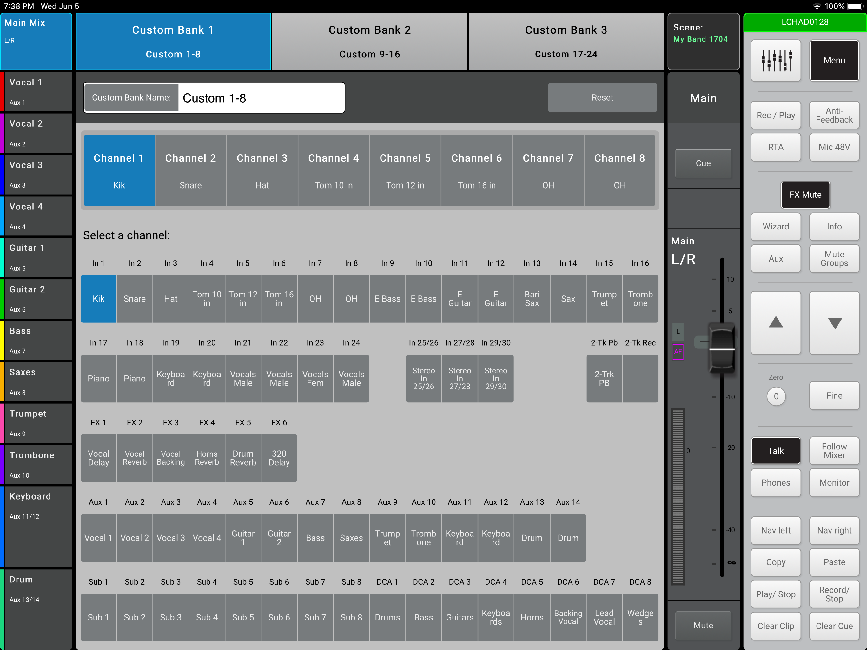Screen dimensions: 867x650
Task: Assign DCA 7 Lead Vocal
Action: (604, 617)
